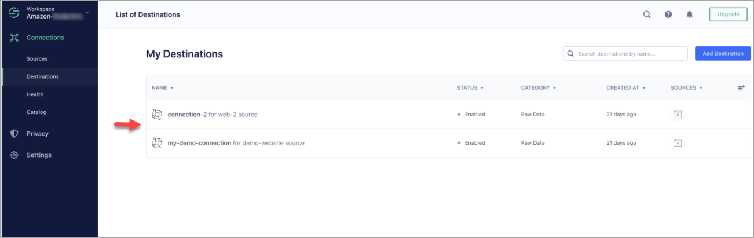Image resolution: width=754 pixels, height=238 pixels.
Task: Click the Add Destination button
Action: [x=723, y=54]
